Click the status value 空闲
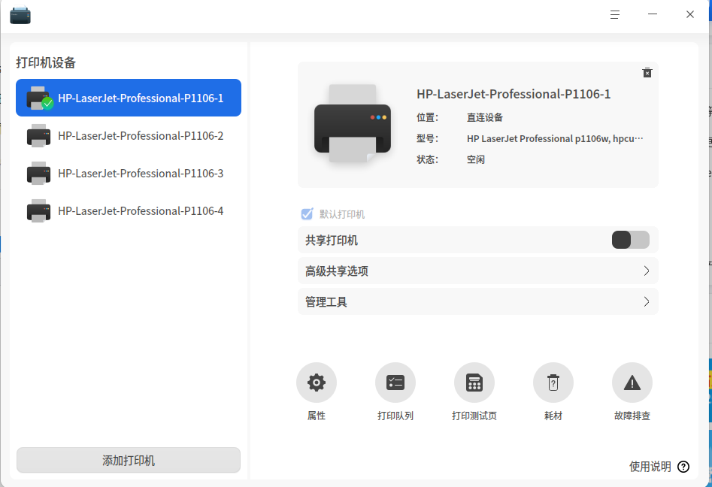The width and height of the screenshot is (712, 487). [x=476, y=159]
